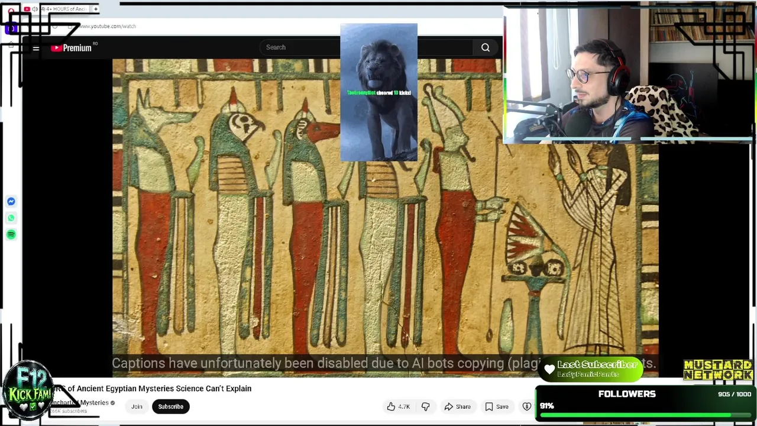Open the Uncharted Mysteries channel name
This screenshot has height=426, width=757.
[81, 403]
